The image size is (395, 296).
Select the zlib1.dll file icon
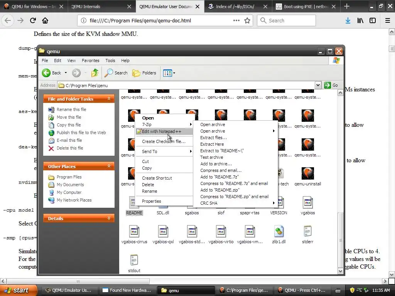[279, 231]
